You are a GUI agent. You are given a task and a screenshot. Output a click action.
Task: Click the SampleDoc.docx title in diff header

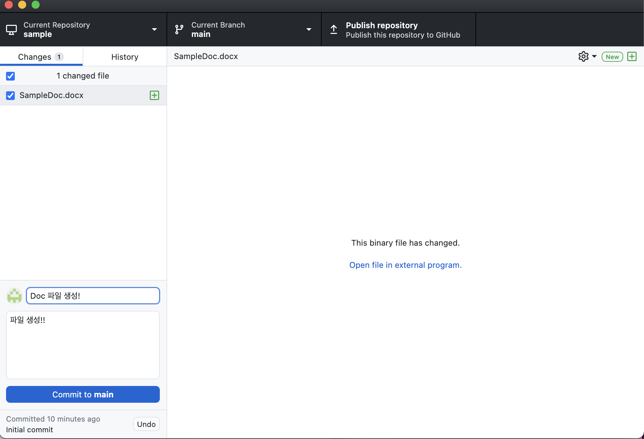(206, 56)
